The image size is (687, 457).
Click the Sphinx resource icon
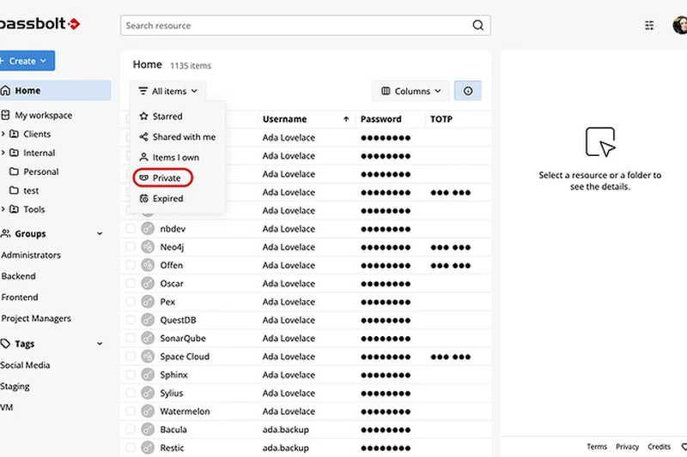148,375
